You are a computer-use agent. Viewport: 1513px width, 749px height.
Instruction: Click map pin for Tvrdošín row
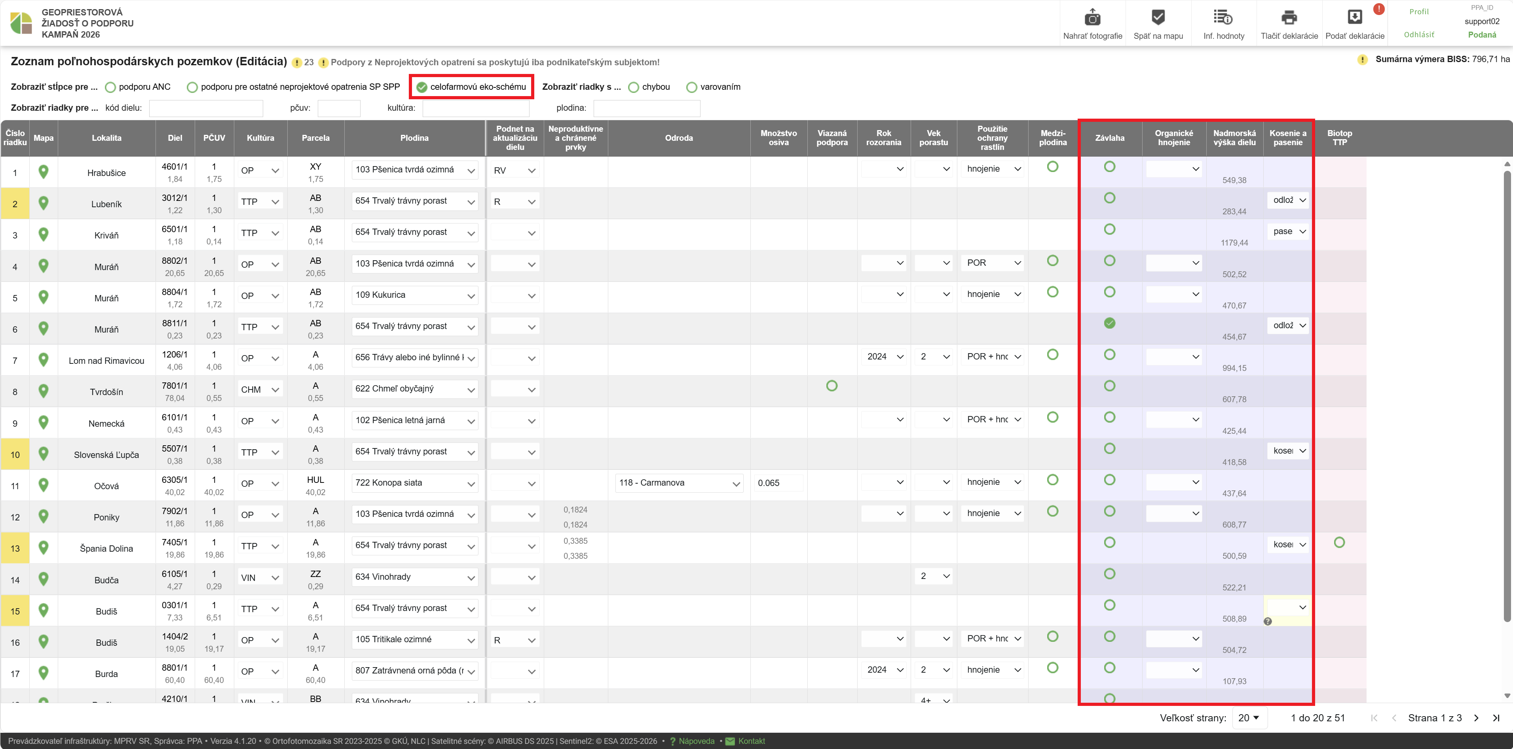tap(43, 391)
